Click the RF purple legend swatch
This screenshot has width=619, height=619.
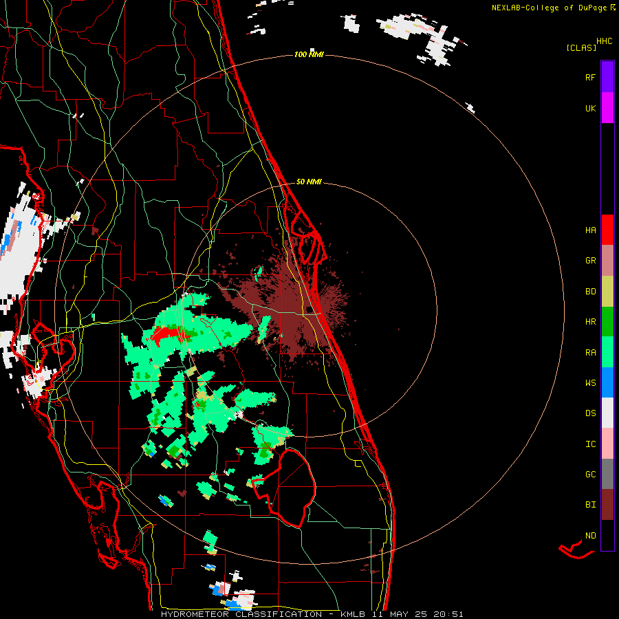607,77
